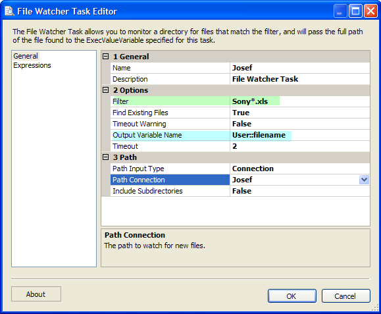Confirm with the OK button
The image size is (381, 314).
click(x=292, y=296)
